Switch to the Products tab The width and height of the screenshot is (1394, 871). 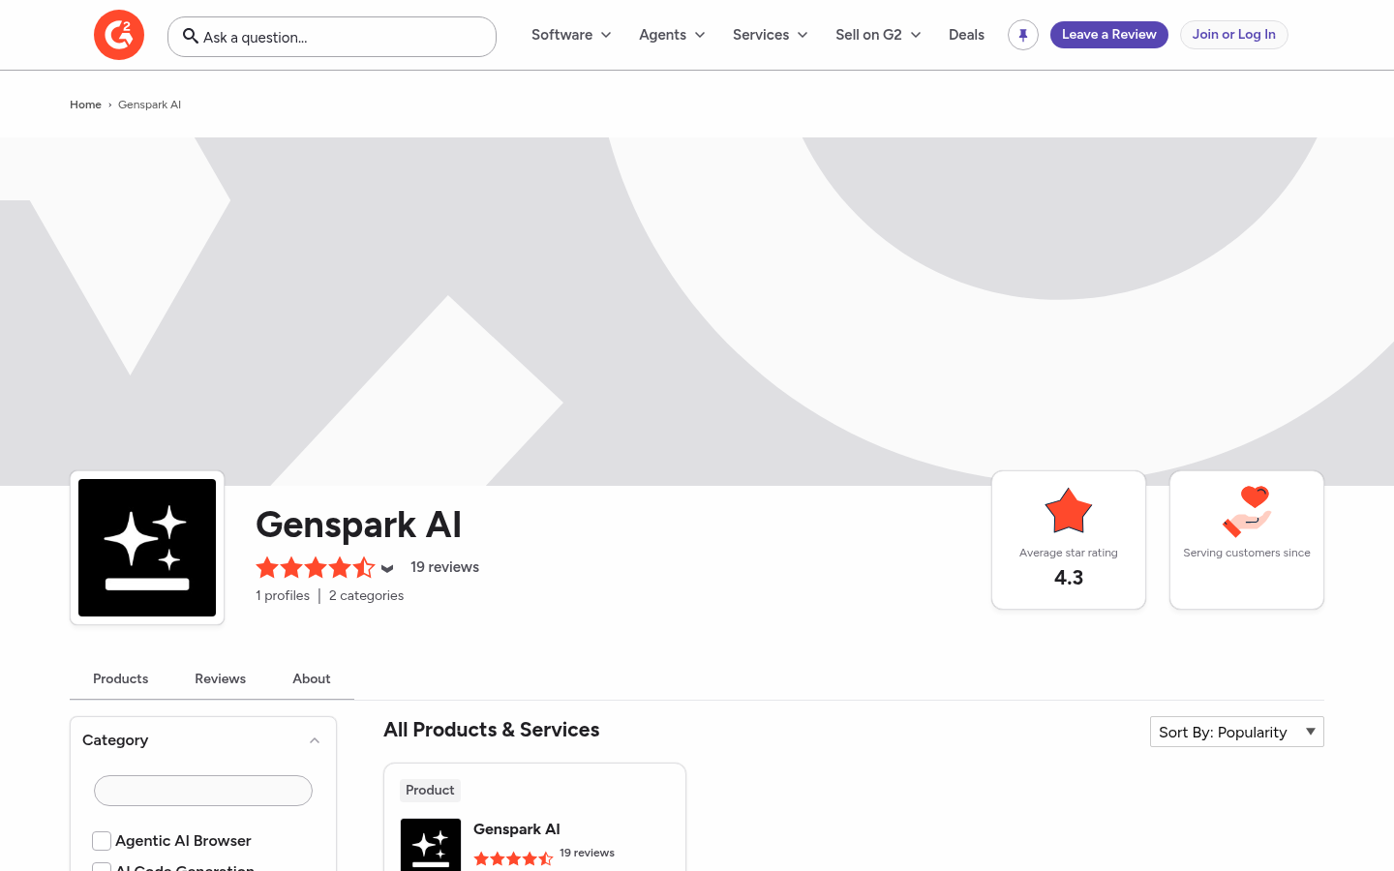click(121, 678)
